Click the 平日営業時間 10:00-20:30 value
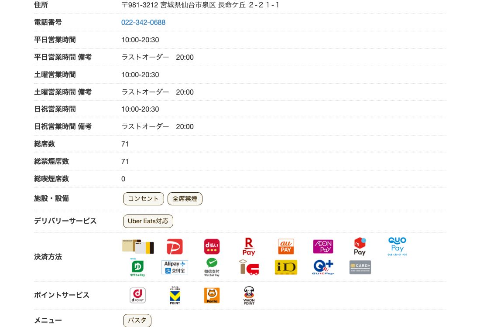 140,40
